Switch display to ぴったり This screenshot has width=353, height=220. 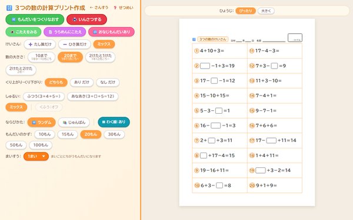245,11
